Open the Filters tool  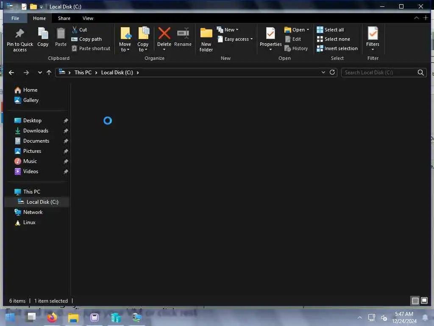point(373,39)
